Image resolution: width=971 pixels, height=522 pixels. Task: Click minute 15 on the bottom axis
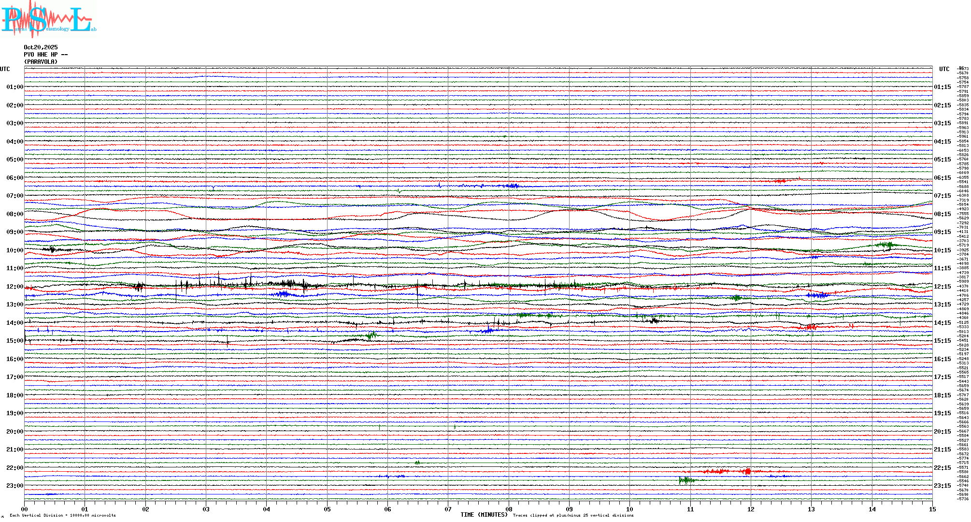pos(932,509)
